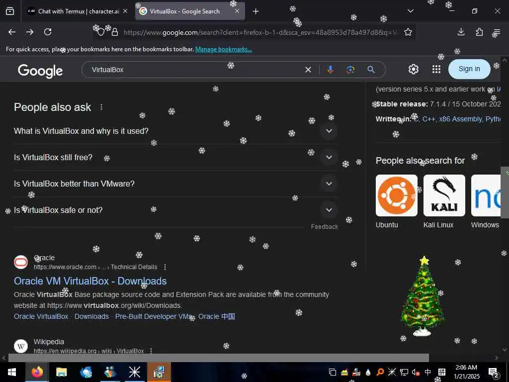Start voice search with microphone
This screenshot has width=509, height=382.
pos(331,70)
